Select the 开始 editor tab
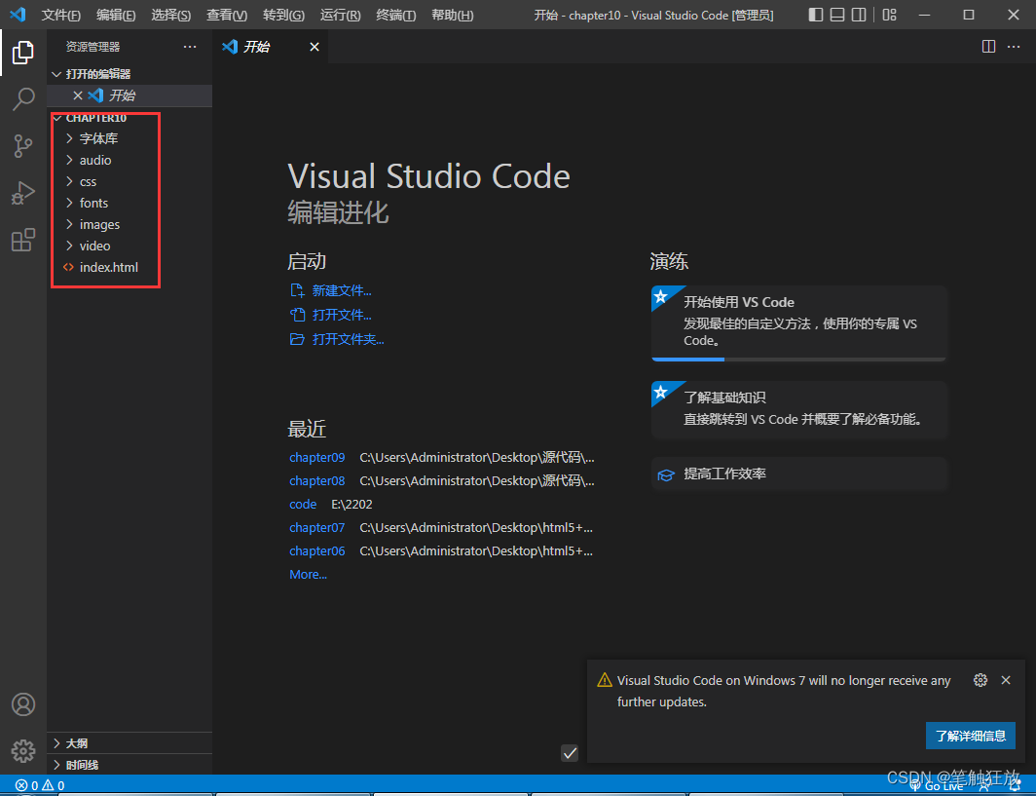This screenshot has height=796, width=1036. coord(271,47)
